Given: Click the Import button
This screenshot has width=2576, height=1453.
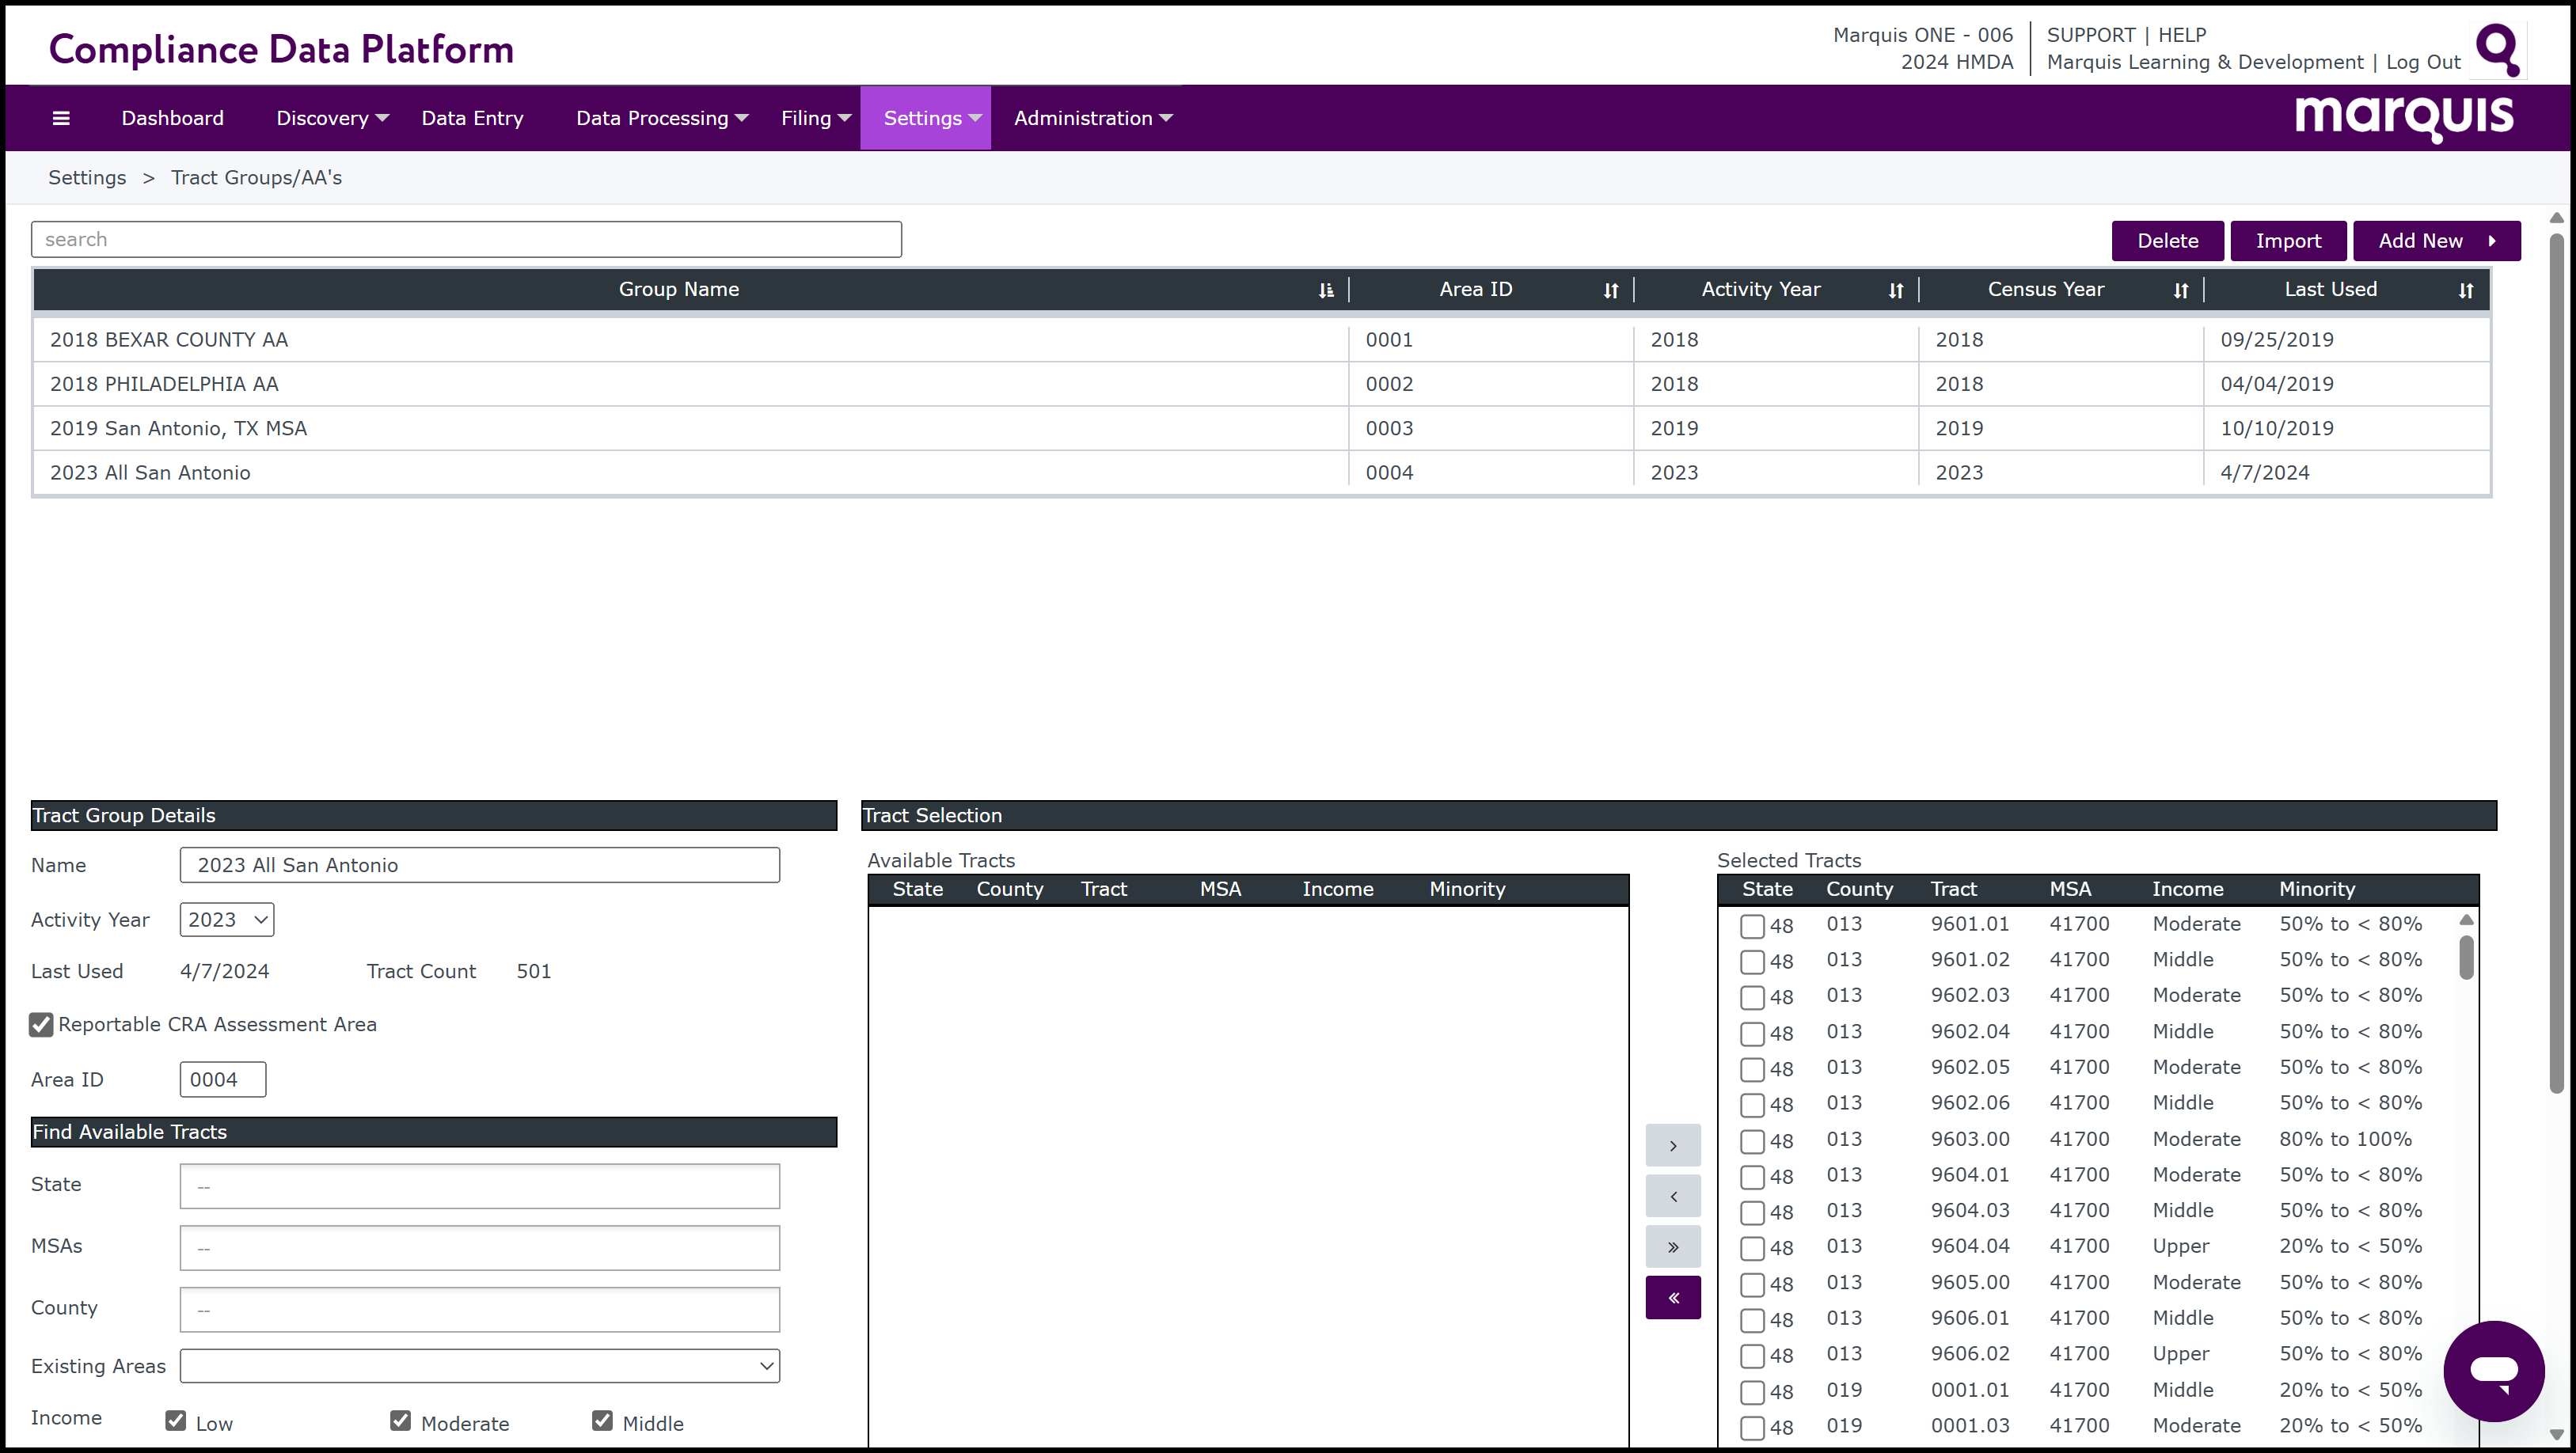Looking at the screenshot, I should 2288,241.
